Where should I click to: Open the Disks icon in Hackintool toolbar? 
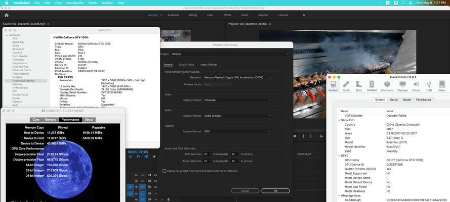tap(442, 86)
